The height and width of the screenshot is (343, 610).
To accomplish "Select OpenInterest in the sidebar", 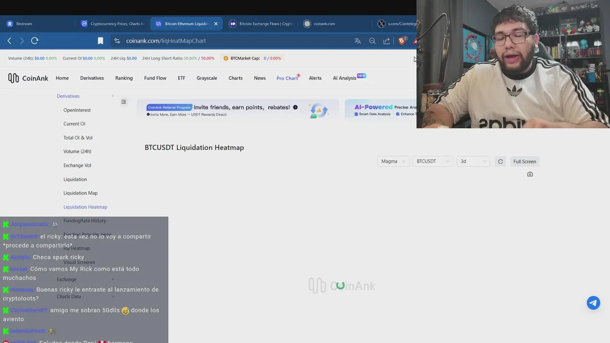I will pyautogui.click(x=77, y=110).
